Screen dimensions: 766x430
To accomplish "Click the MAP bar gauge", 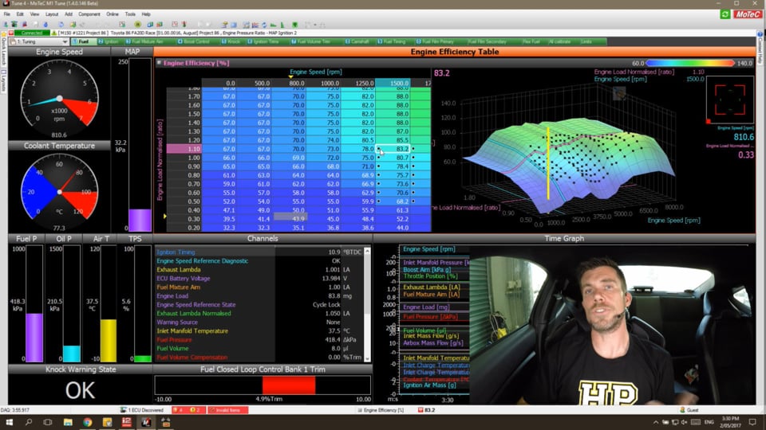I will (x=140, y=145).
